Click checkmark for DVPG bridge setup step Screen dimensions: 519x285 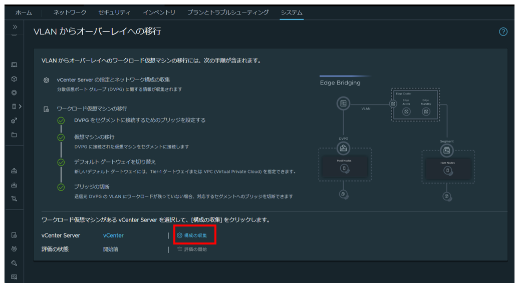click(61, 120)
